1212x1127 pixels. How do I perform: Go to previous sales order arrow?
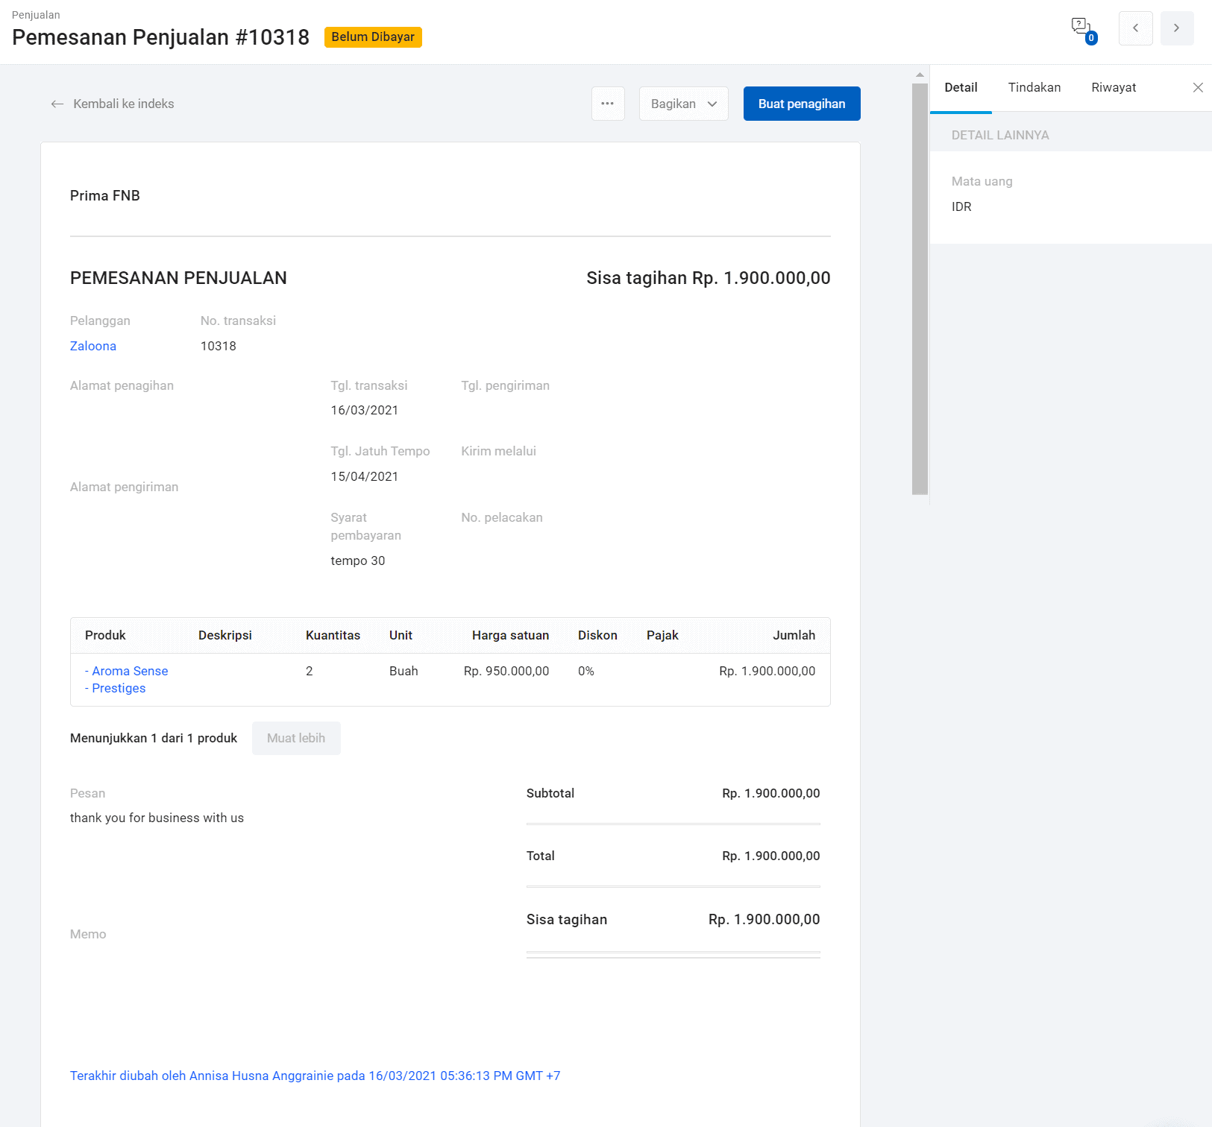1135,28
